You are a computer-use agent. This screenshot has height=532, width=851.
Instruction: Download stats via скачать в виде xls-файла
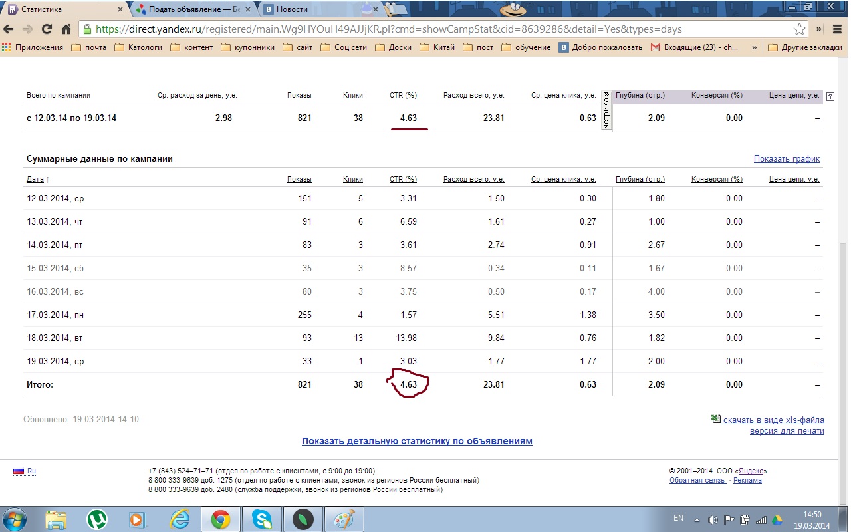coord(773,420)
